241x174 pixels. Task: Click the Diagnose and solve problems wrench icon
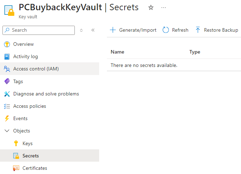(x=7, y=94)
